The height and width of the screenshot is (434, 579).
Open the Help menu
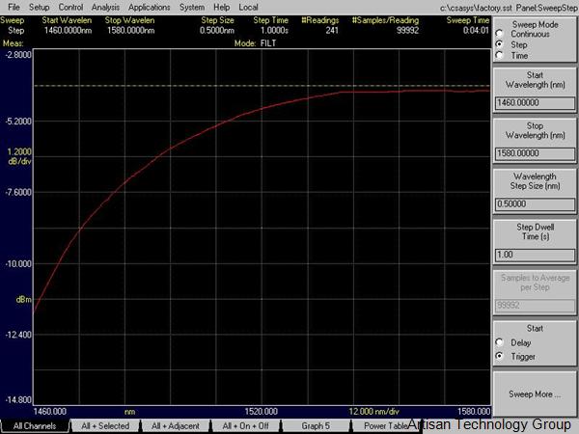(222, 7)
